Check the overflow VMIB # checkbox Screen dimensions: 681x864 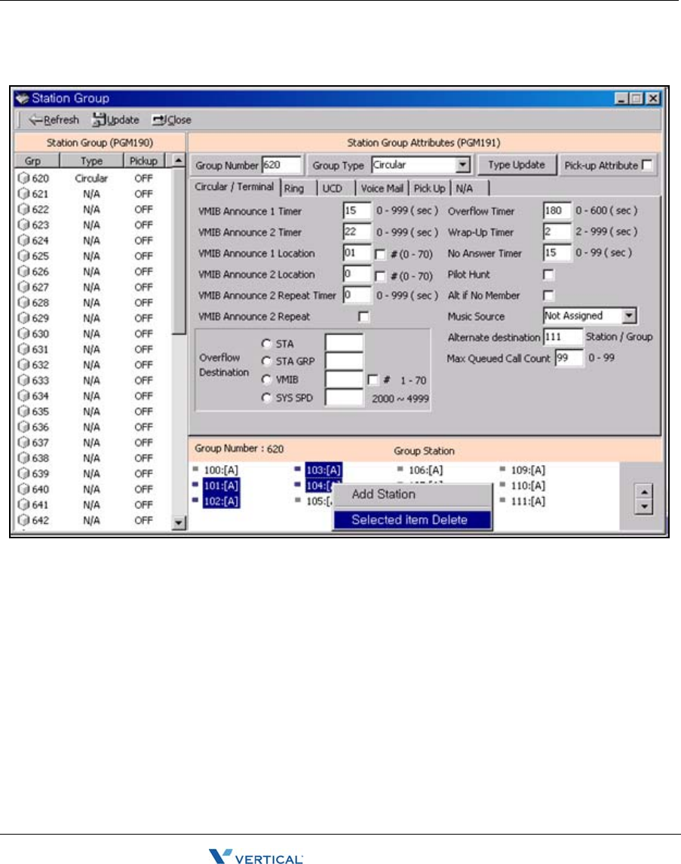(373, 380)
